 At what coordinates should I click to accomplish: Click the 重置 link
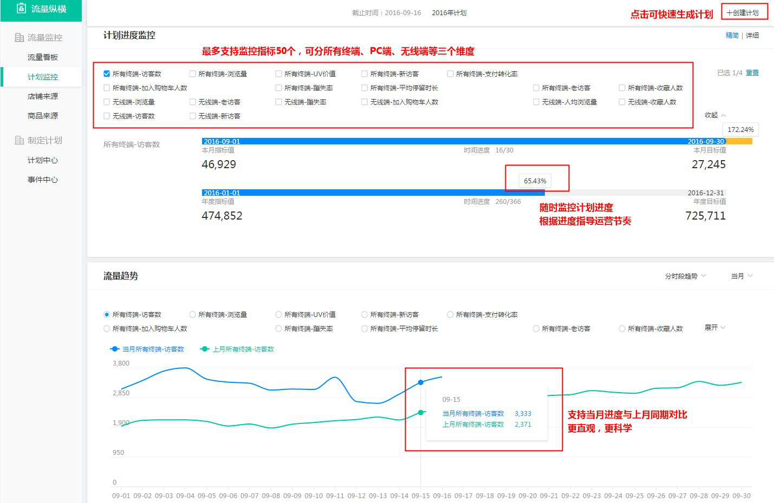tap(752, 72)
